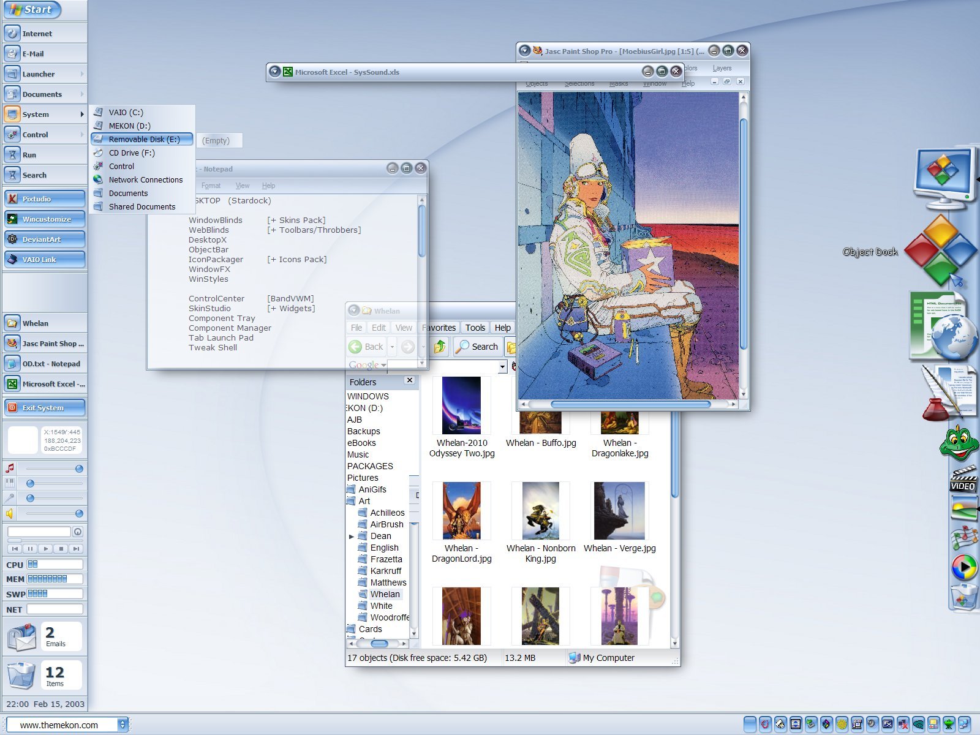980x735 pixels.
Task: Click the up-down arrows tray icon
Action: point(796,725)
